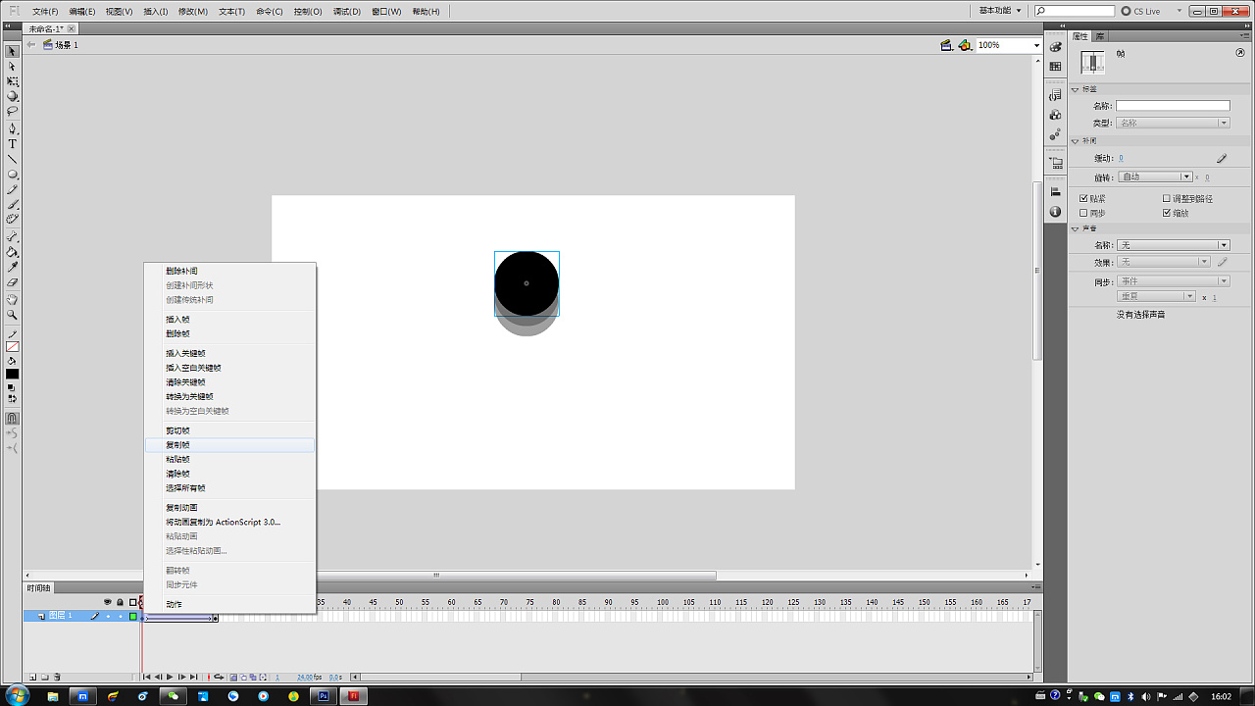Activate the Zoom magnifier tool
This screenshot has height=706, width=1255.
click(x=13, y=315)
